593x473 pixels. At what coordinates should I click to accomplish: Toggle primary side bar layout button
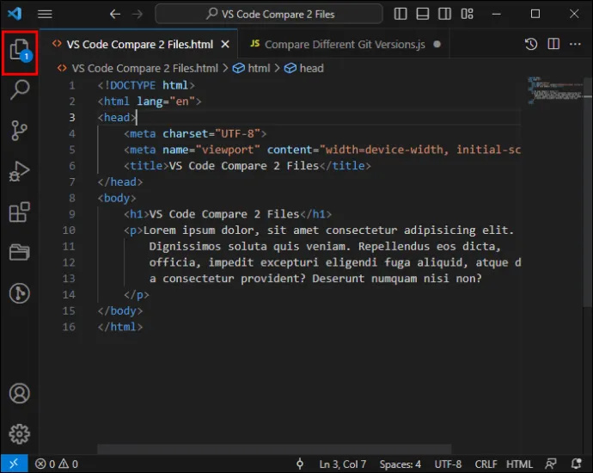[400, 15]
